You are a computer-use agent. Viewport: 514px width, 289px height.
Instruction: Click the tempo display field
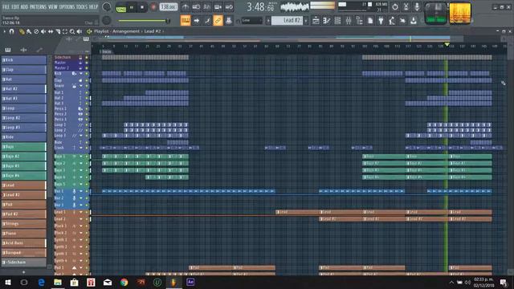pyautogui.click(x=169, y=7)
